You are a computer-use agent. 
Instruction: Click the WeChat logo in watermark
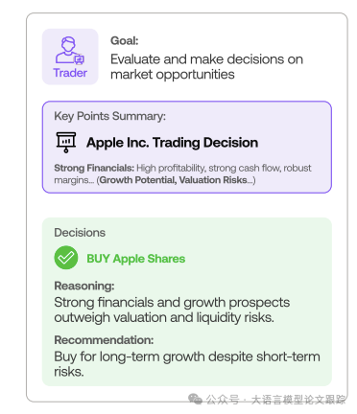(x=195, y=399)
